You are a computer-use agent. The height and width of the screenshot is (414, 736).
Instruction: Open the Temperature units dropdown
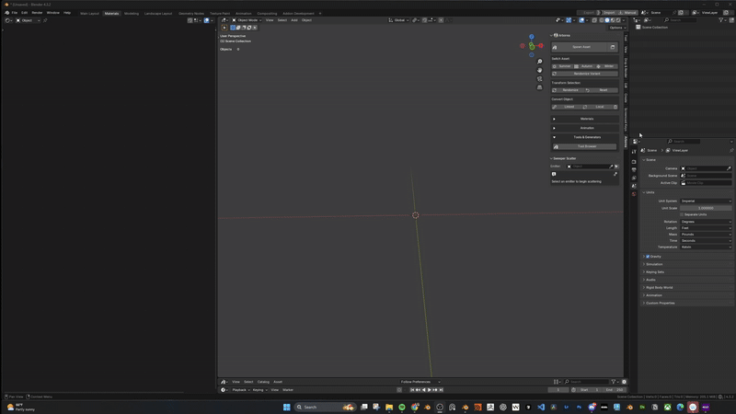click(706, 247)
